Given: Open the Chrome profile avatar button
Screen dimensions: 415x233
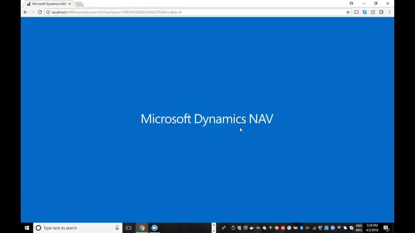Looking at the screenshot, I should point(351,4).
